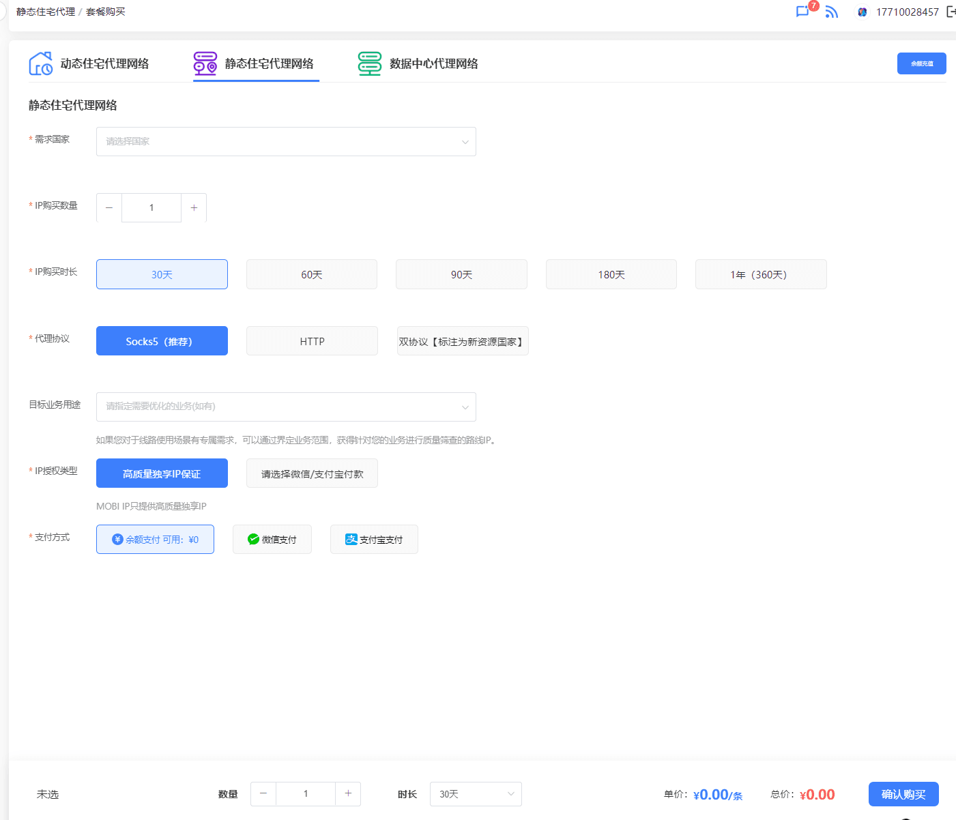Select Alipay payment option
The height and width of the screenshot is (820, 956).
click(x=374, y=539)
